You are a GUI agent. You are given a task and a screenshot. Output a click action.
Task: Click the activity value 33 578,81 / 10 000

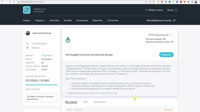(37, 81)
